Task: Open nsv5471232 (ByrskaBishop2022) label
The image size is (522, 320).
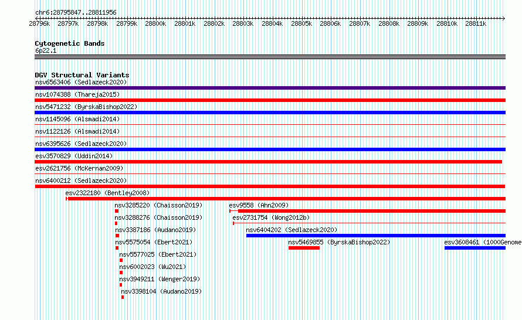Action: [x=86, y=107]
